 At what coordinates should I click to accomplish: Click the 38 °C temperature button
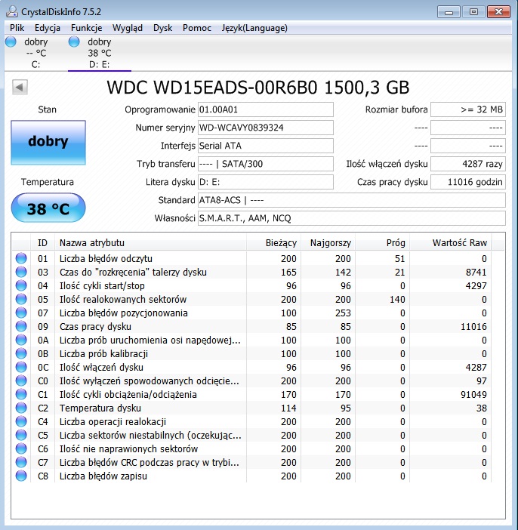[x=48, y=208]
